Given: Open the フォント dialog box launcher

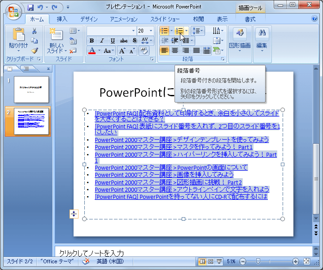Looking at the screenshot, I should coord(152,59).
